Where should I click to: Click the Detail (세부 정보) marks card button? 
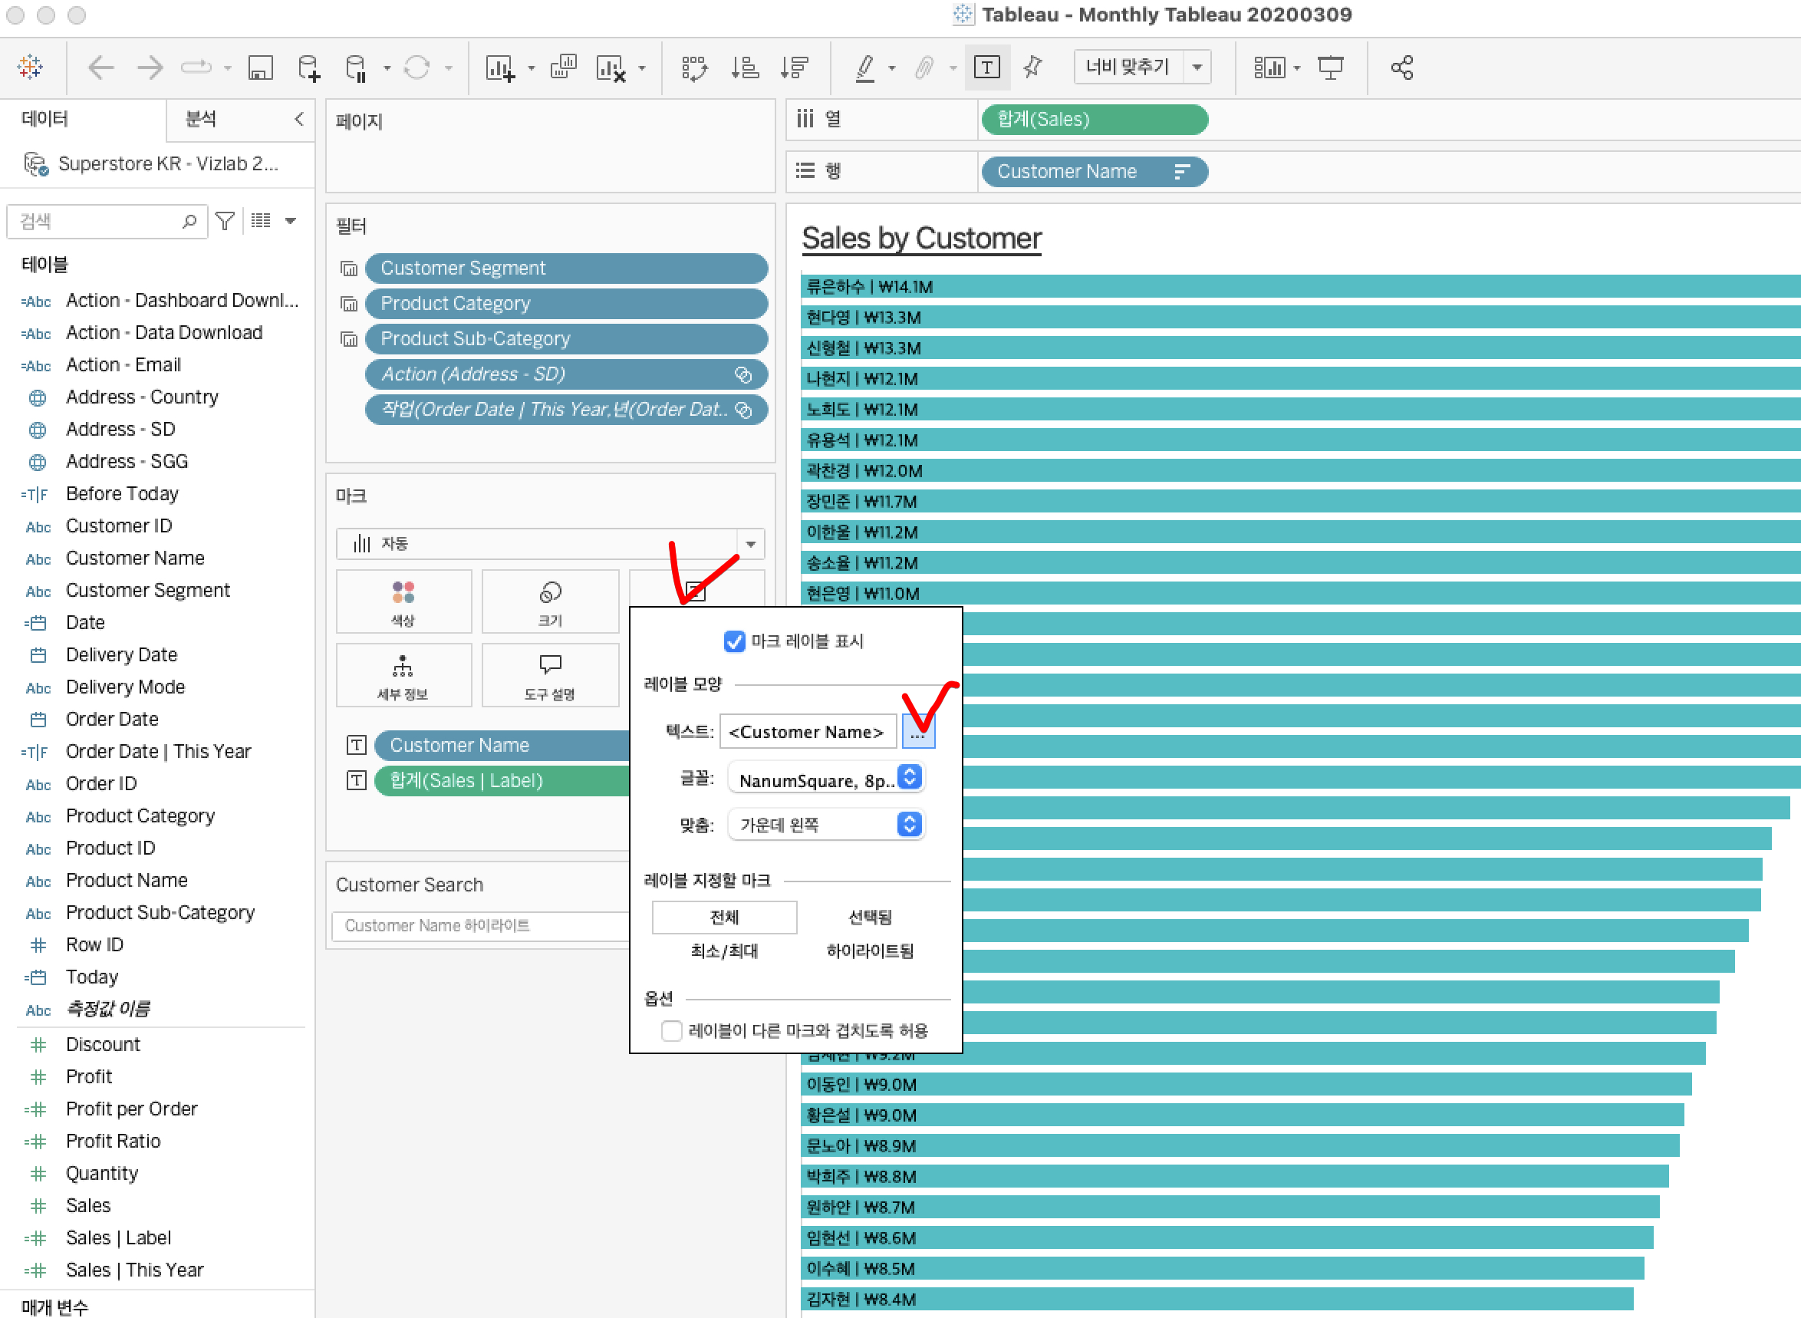[x=403, y=675]
